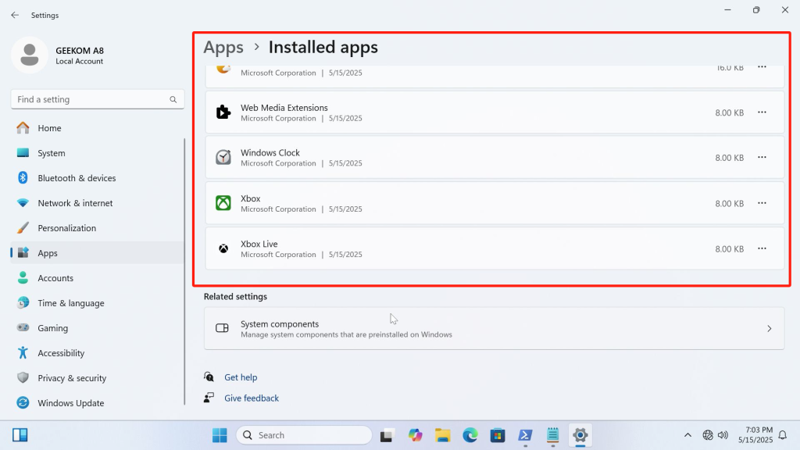Open PowerShell terminal from the taskbar
Viewport: 800px width, 450px height.
pos(525,435)
